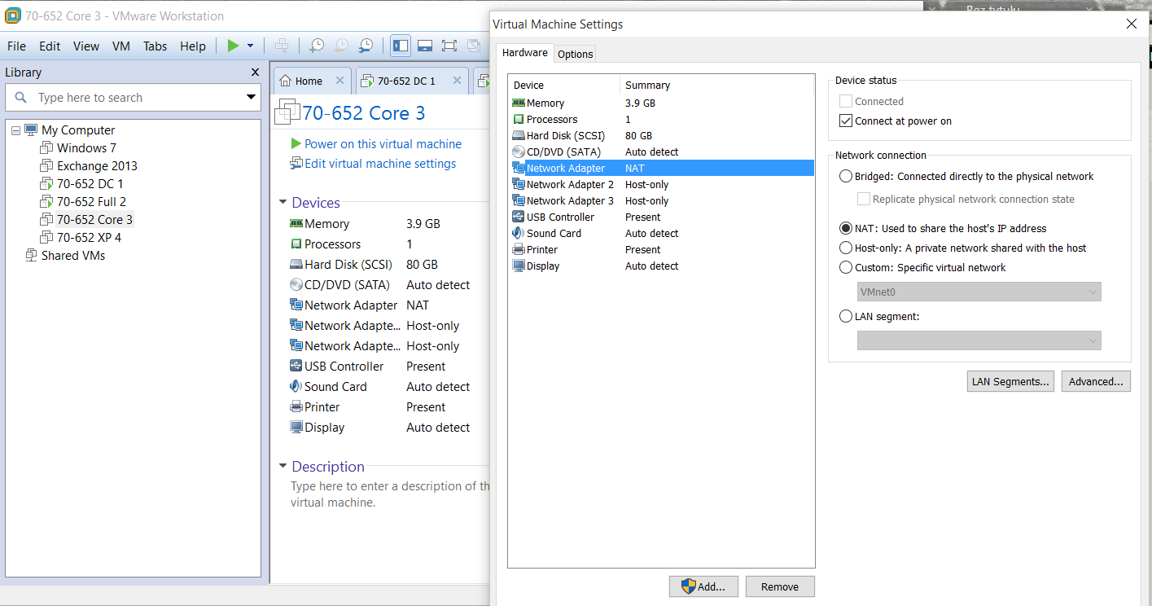Screen dimensions: 1152x606
Task: Click Edit virtual machine settings link
Action: tap(380, 164)
